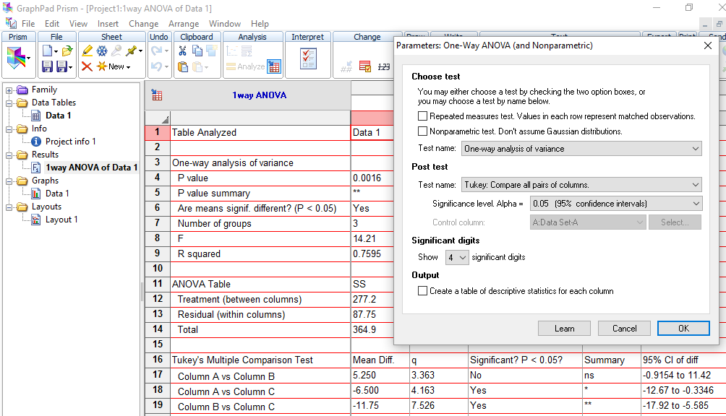Click the New sheet starburst icon
This screenshot has width=726, height=416.
(102, 66)
